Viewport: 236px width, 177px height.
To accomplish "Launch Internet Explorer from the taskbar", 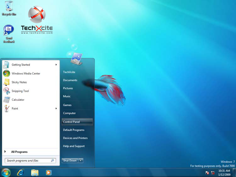I will pyautogui.click(x=20, y=173).
